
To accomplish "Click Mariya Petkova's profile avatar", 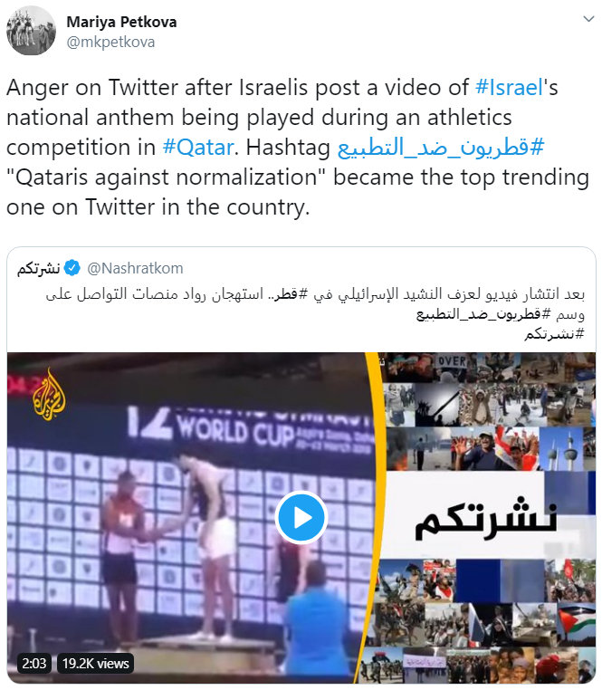I will pyautogui.click(x=32, y=31).
